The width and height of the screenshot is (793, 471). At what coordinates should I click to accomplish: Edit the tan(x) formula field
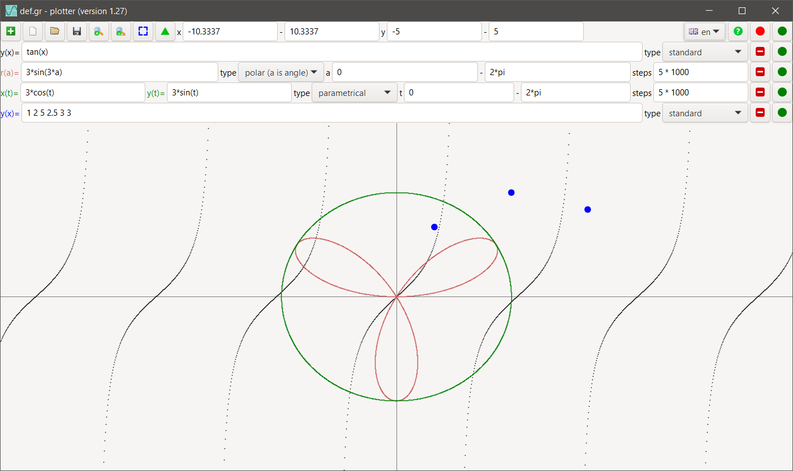pos(332,52)
